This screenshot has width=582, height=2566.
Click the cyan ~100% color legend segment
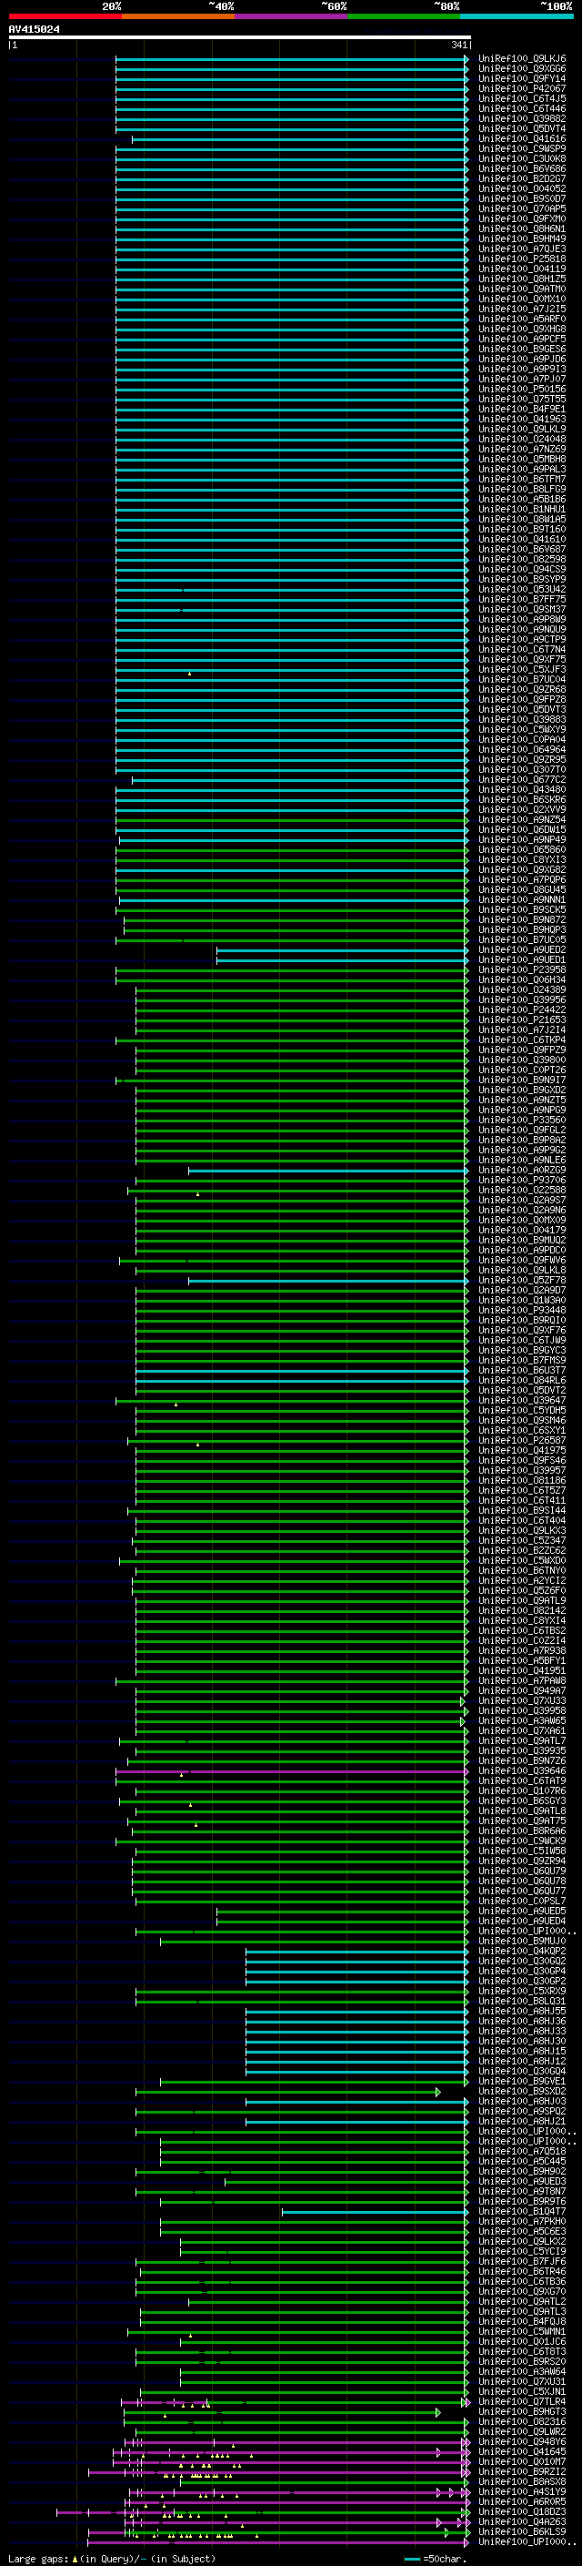(517, 16)
